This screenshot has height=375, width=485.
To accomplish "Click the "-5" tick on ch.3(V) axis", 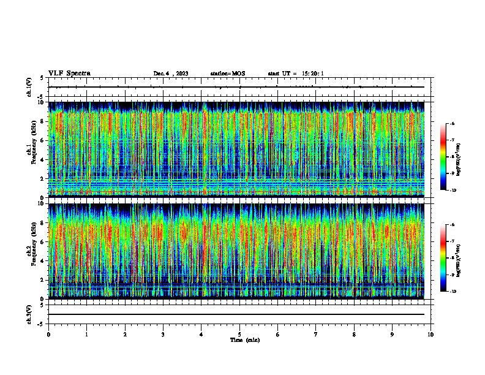I will (x=42, y=324).
